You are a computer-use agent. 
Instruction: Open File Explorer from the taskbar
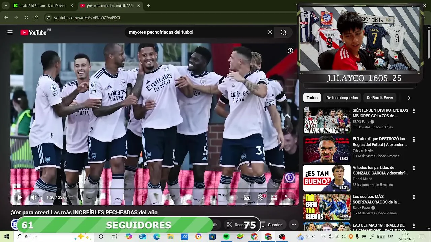170,237
